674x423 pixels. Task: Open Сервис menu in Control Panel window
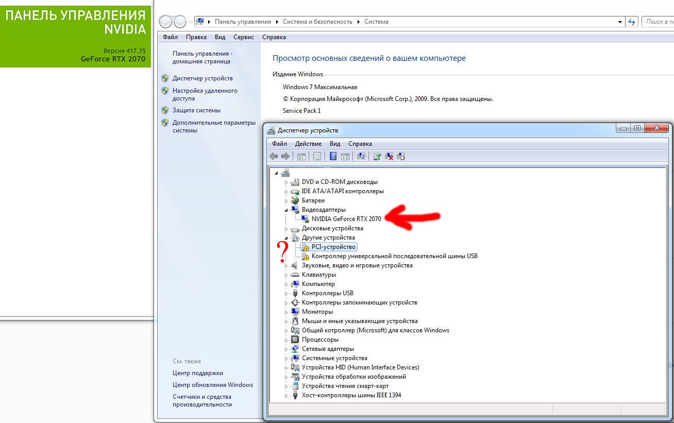point(244,37)
